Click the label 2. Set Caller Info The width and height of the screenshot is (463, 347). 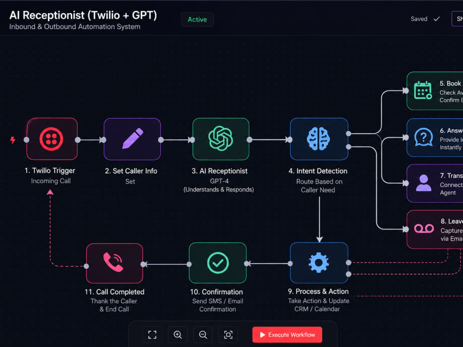tap(131, 171)
